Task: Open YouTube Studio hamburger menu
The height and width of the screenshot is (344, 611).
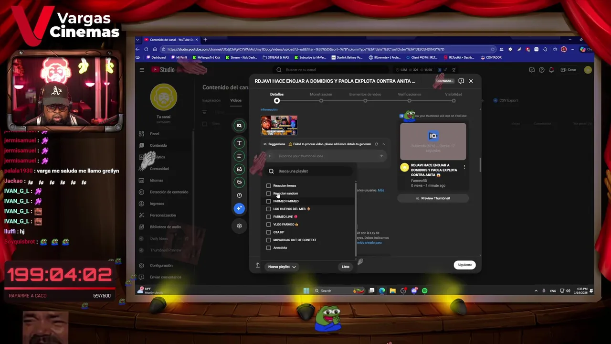Action: (x=142, y=70)
